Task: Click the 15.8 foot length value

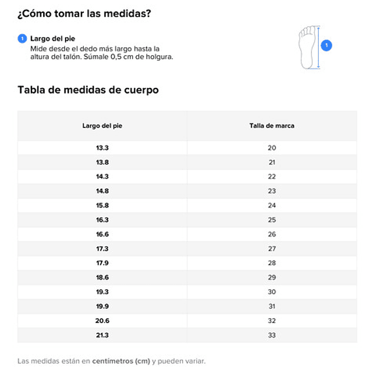Action: [102, 205]
